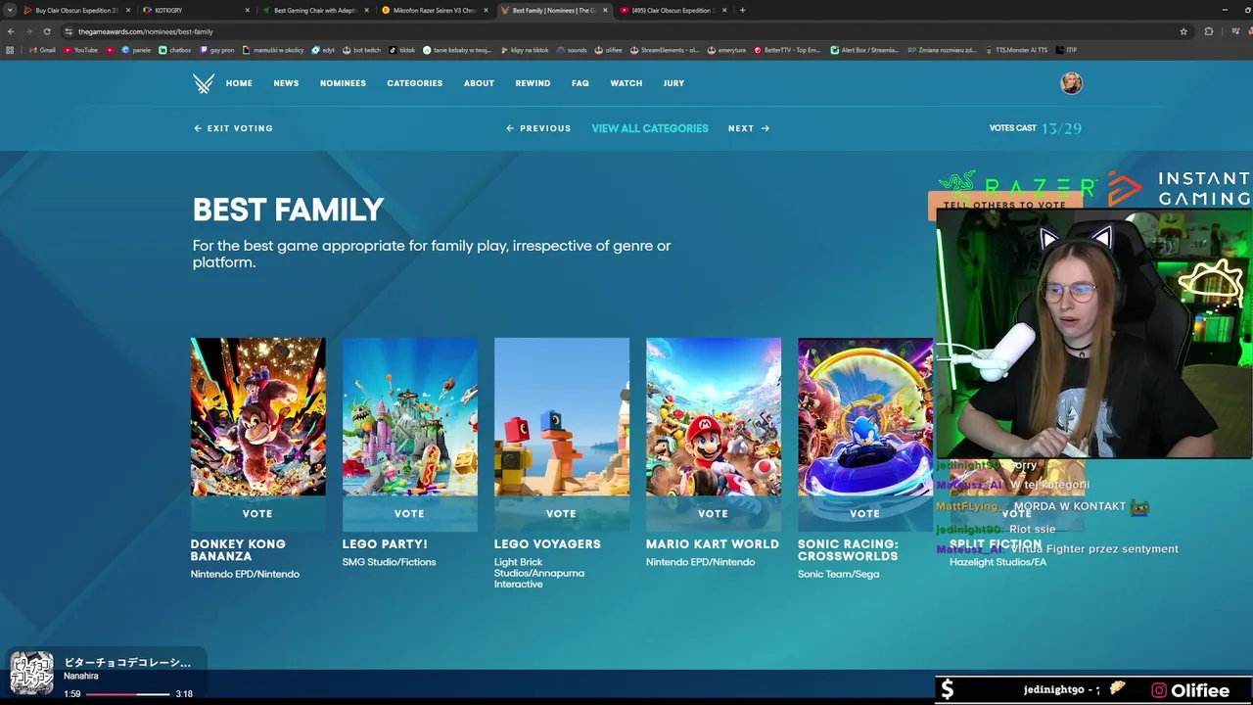Open the sounds bookmark
The width and height of the screenshot is (1253, 705).
pos(572,50)
